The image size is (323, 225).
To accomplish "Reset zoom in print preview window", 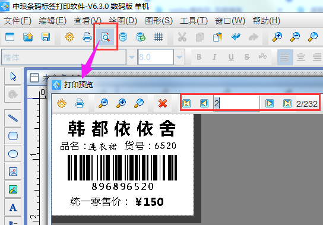I will click(x=139, y=103).
